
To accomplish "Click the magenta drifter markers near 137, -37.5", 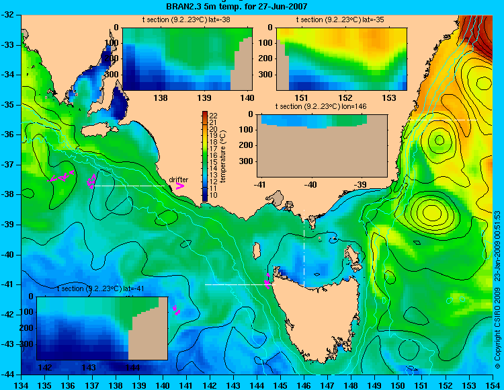I will [x=91, y=182].
